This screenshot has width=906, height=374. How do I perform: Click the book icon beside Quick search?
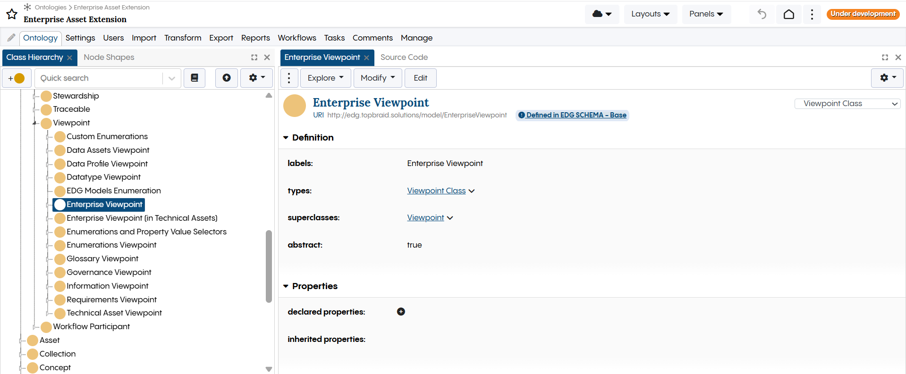(195, 78)
